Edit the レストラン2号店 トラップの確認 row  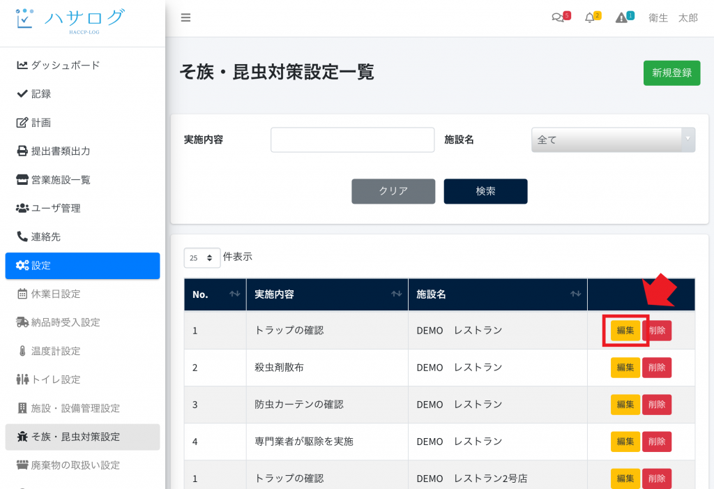pyautogui.click(x=625, y=479)
